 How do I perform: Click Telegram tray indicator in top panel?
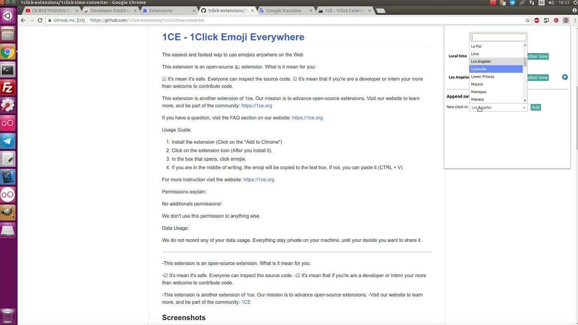pyautogui.click(x=513, y=3)
